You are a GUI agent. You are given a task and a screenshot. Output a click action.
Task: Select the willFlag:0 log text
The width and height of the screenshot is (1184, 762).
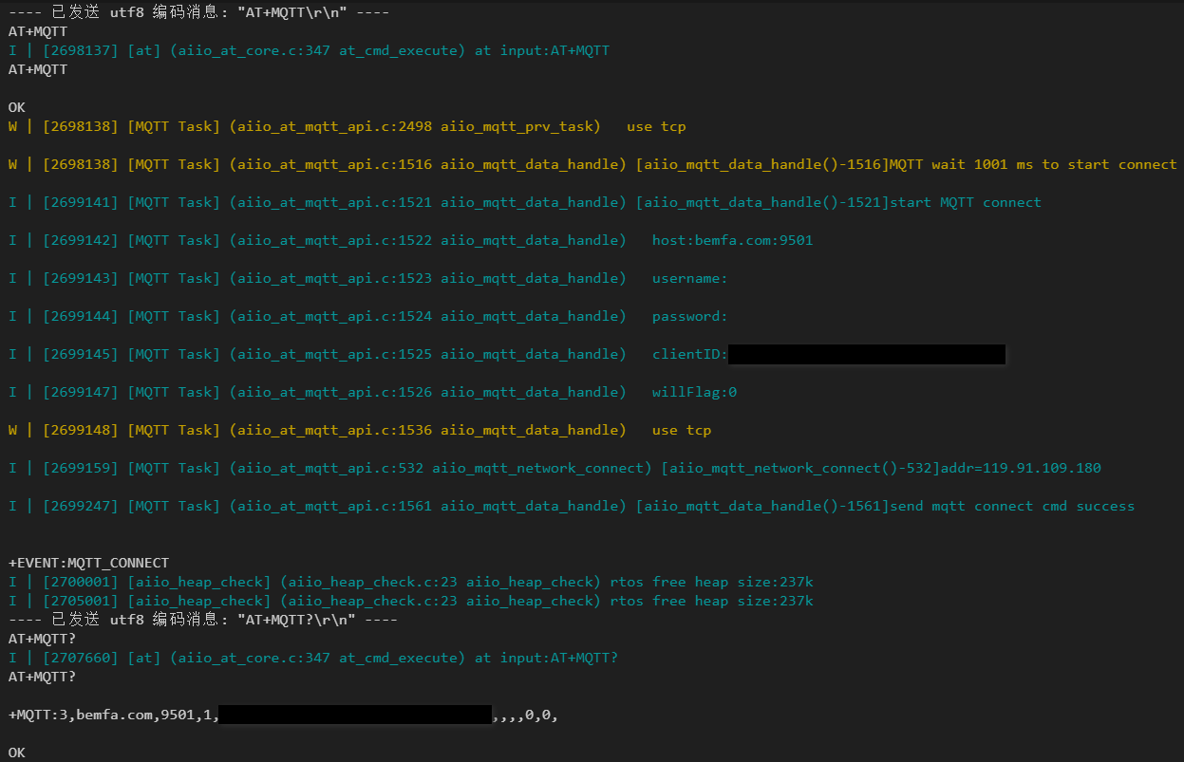click(x=694, y=392)
